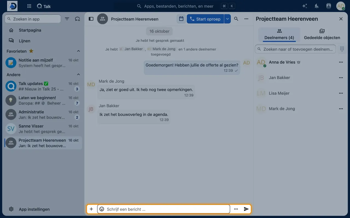Viewport: 350px width, 218px height.
Task: Open the apps grid menu
Action: pyautogui.click(x=29, y=6)
